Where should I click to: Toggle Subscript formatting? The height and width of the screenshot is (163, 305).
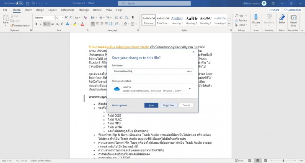[x=57, y=24]
